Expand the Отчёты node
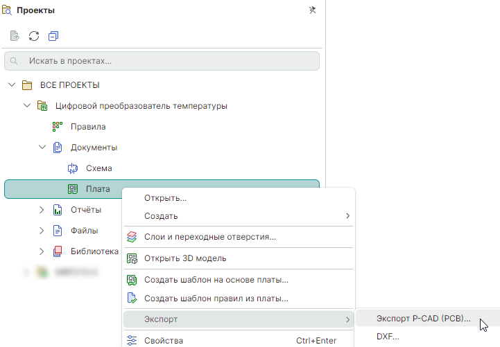The height and width of the screenshot is (347, 500). tap(42, 210)
